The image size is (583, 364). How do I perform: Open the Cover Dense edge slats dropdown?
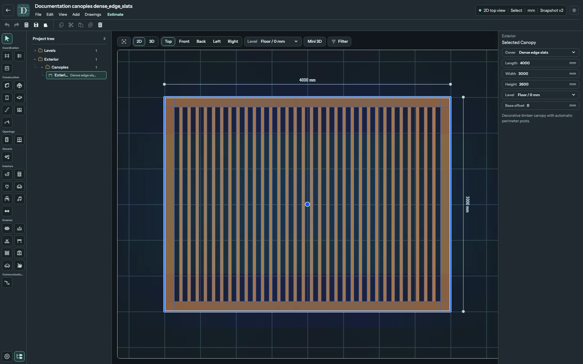[540, 52]
